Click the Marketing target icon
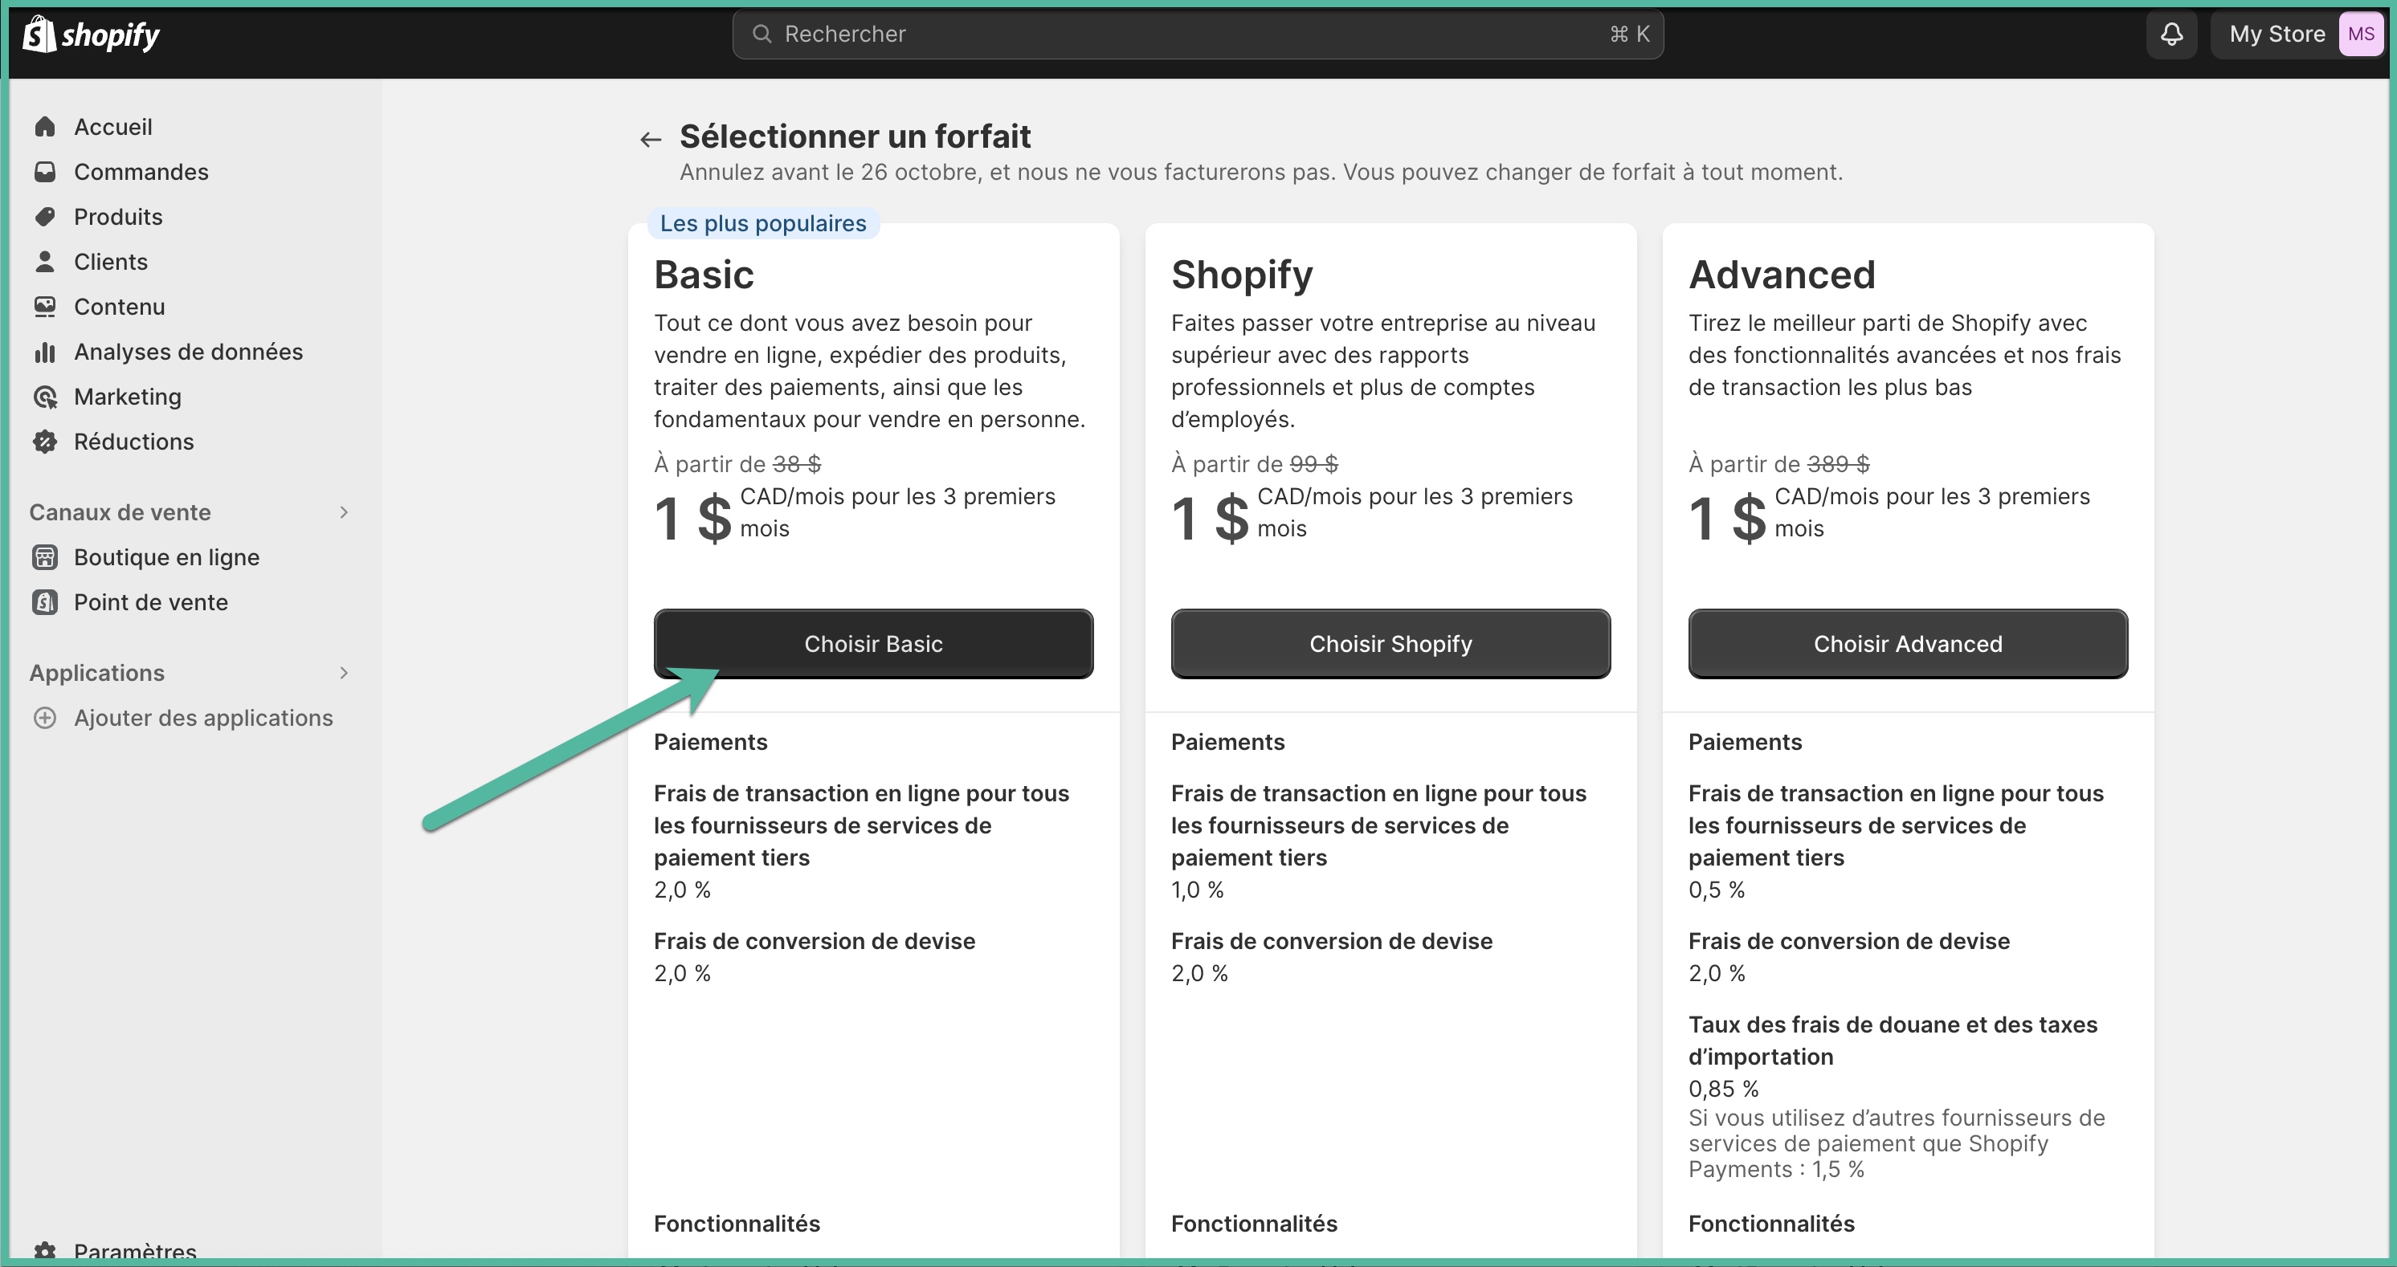This screenshot has width=2397, height=1267. point(45,397)
